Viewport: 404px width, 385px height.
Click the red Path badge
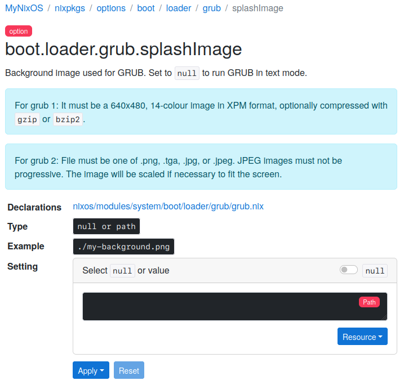click(369, 302)
